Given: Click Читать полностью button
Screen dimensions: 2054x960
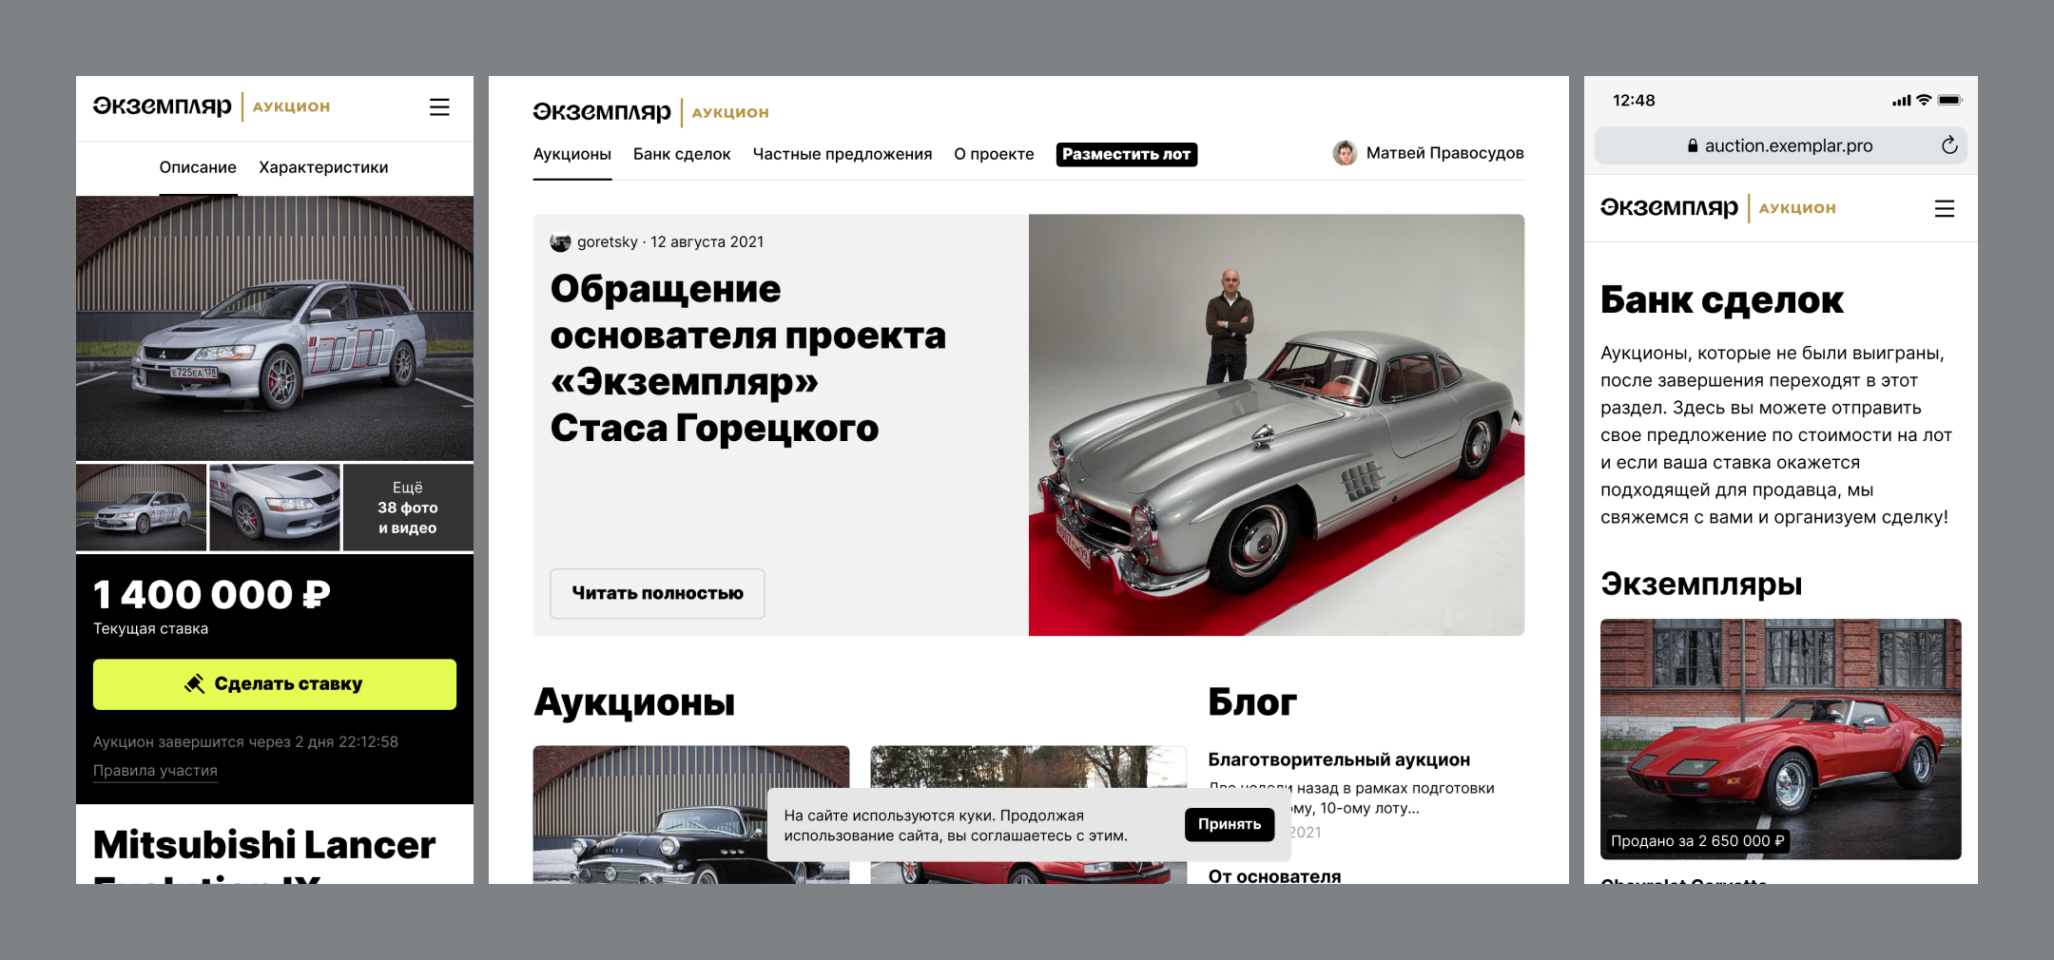Looking at the screenshot, I should point(657,594).
